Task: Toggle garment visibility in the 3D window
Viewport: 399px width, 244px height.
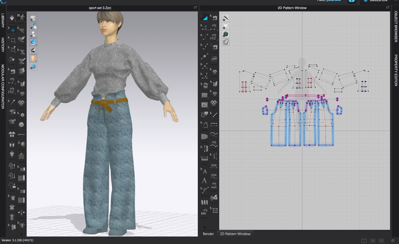Action: [x=33, y=18]
